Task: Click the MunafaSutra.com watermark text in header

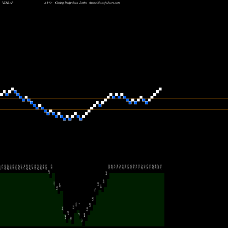Action: [x=109, y=3]
